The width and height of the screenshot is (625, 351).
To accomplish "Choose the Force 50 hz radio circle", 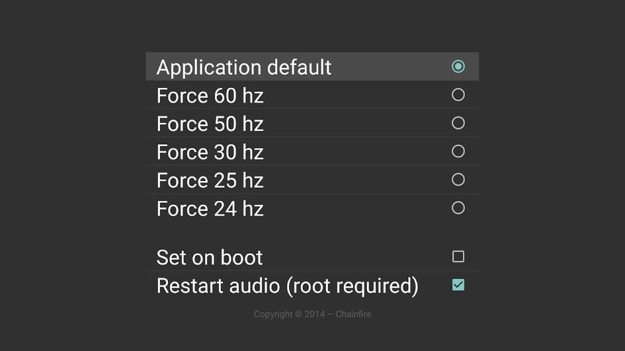I will [x=458, y=123].
